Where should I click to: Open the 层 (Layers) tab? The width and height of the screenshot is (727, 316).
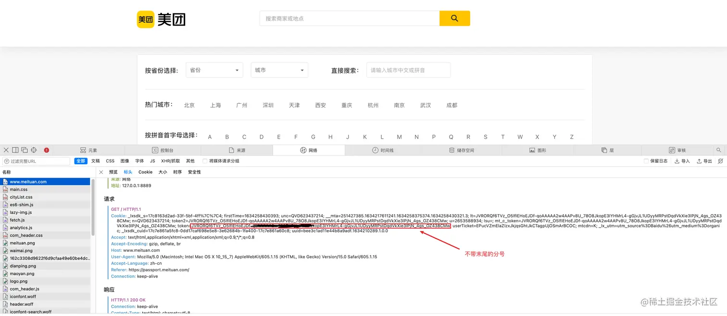click(607, 150)
